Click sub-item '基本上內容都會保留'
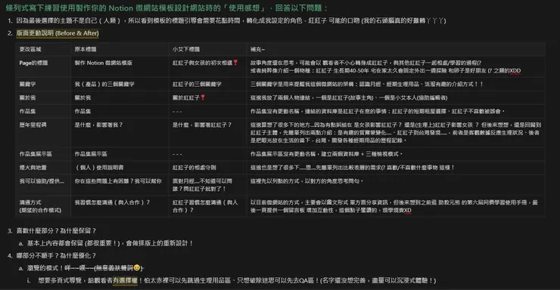The image size is (560, 290). [x=110, y=243]
